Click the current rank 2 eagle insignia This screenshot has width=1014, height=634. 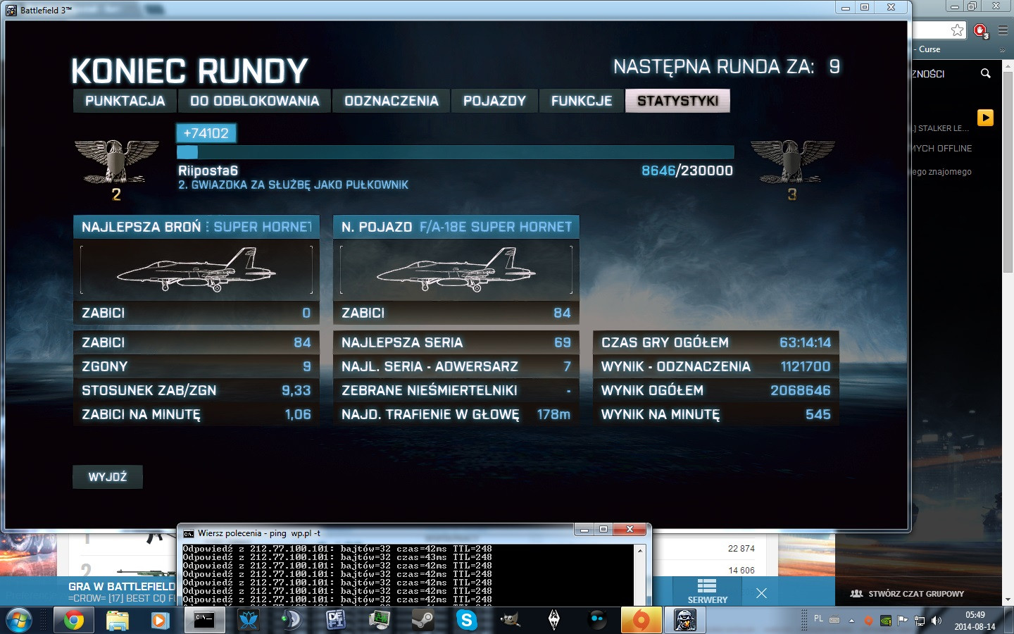pyautogui.click(x=116, y=162)
